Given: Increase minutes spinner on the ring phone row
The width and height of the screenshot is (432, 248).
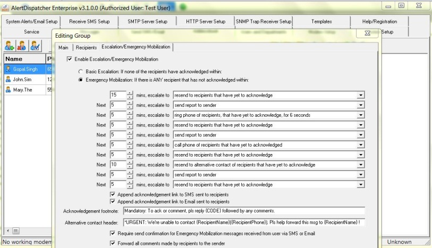Looking at the screenshot, I should [x=130, y=113].
